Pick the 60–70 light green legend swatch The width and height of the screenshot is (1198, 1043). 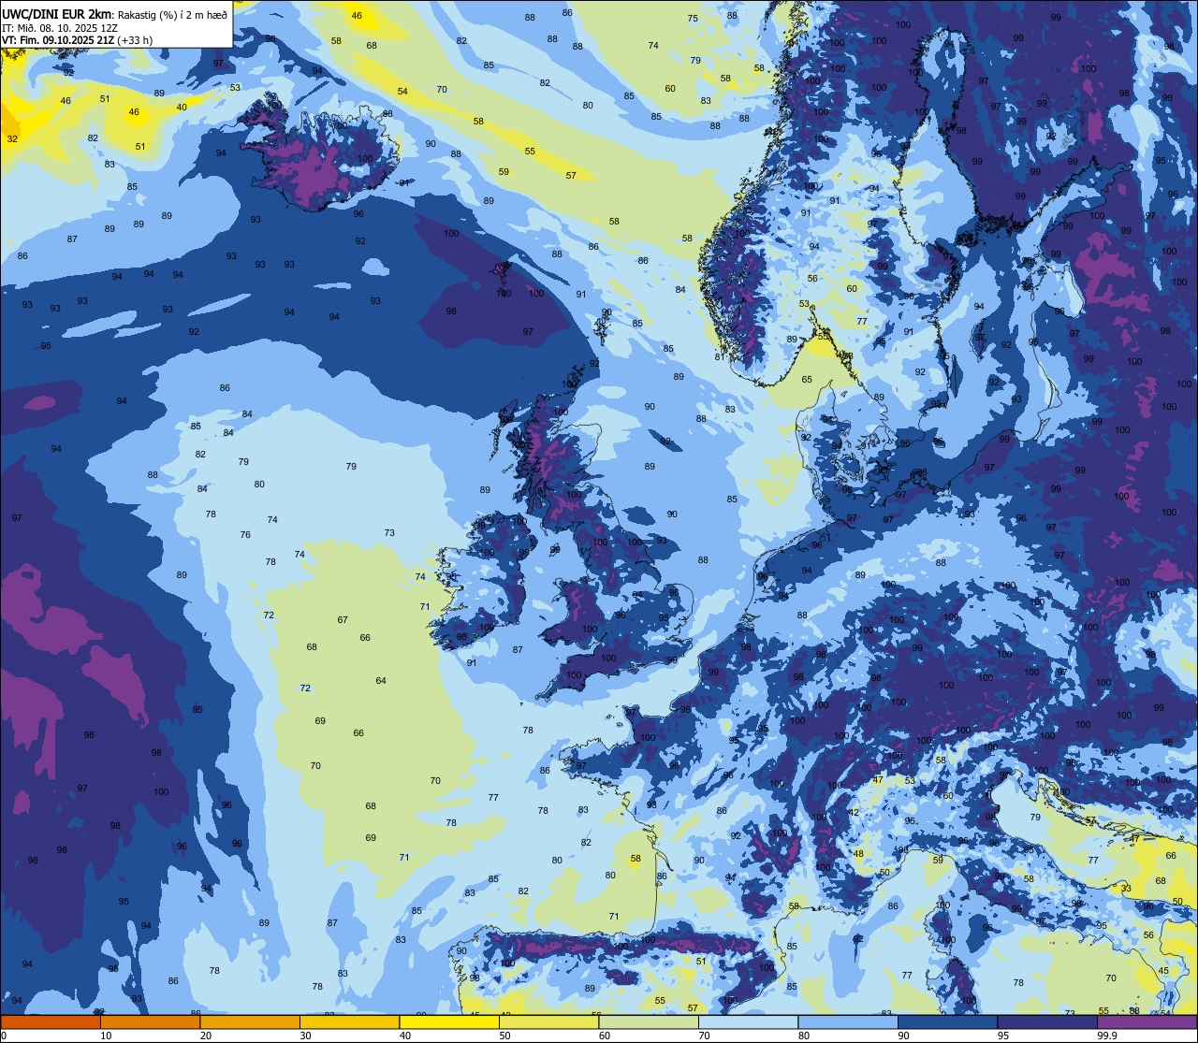click(649, 1021)
